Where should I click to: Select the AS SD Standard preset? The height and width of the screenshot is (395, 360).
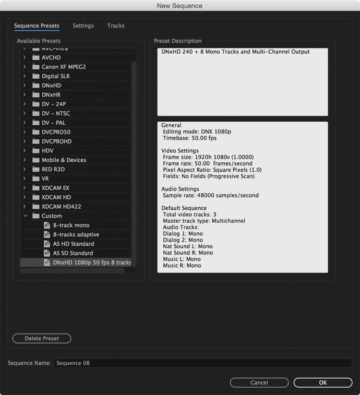76,253
